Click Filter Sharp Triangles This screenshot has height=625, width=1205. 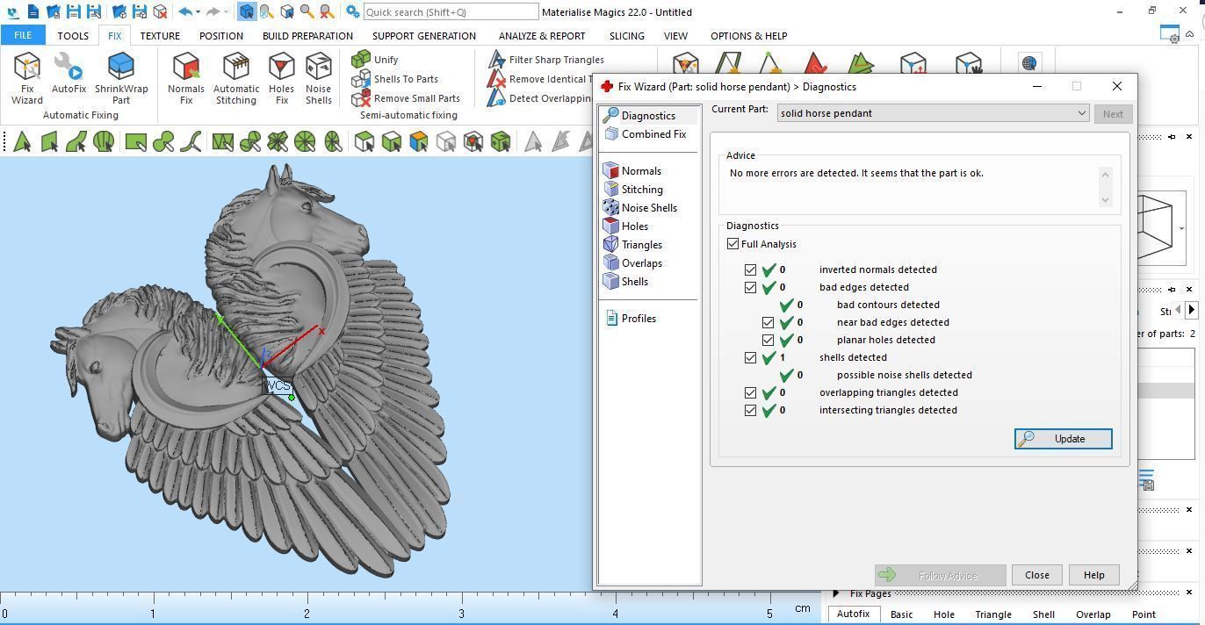(545, 60)
